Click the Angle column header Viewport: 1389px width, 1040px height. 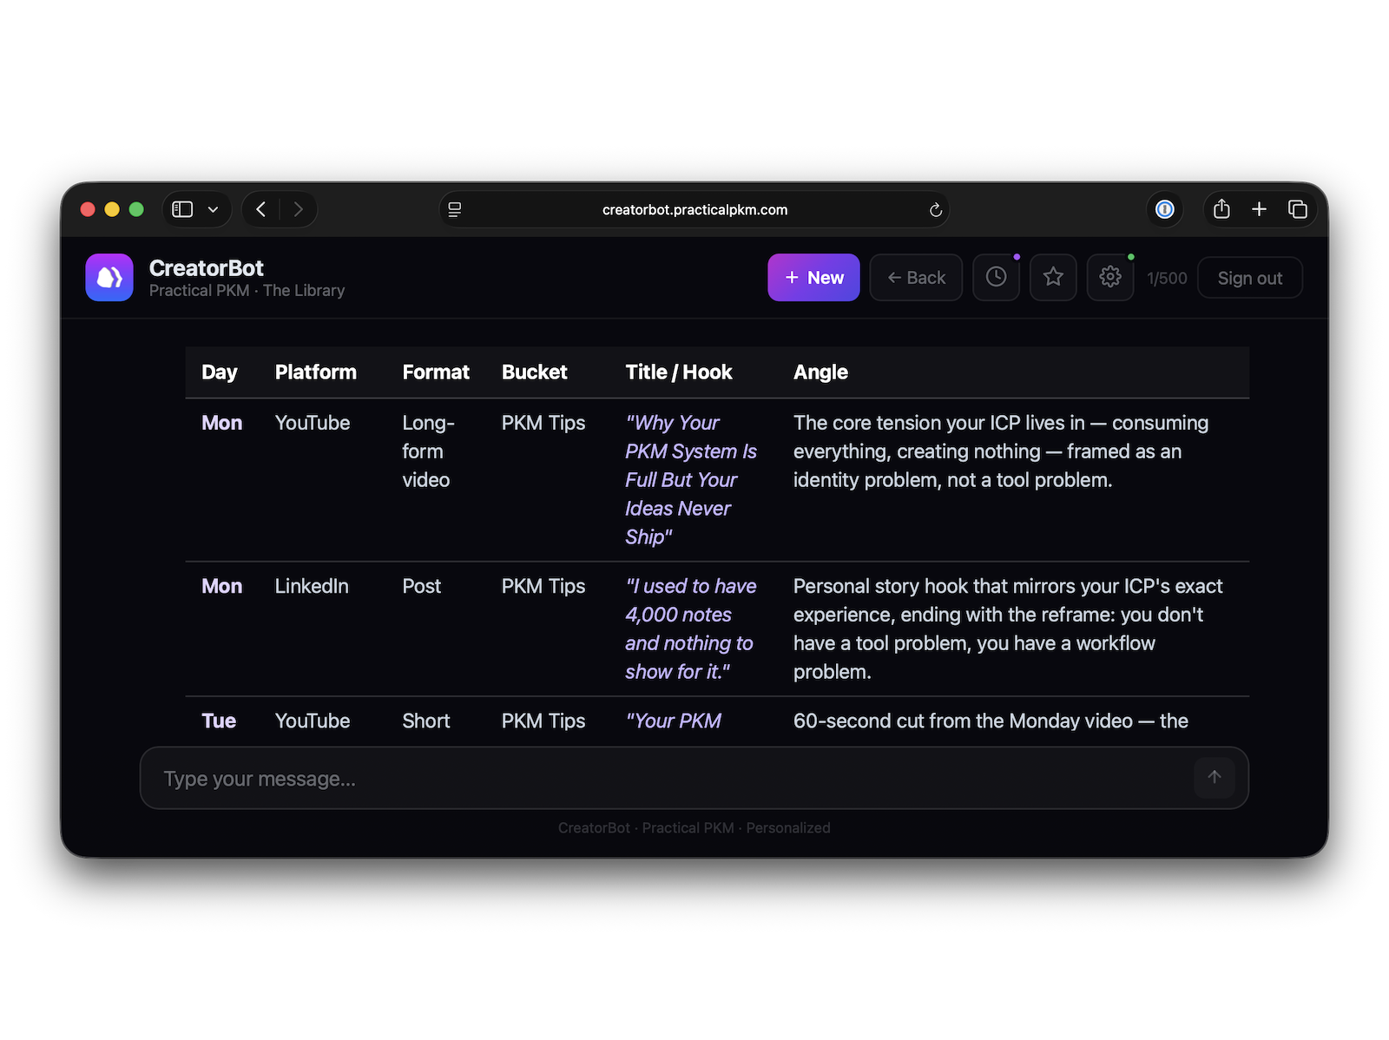(820, 372)
